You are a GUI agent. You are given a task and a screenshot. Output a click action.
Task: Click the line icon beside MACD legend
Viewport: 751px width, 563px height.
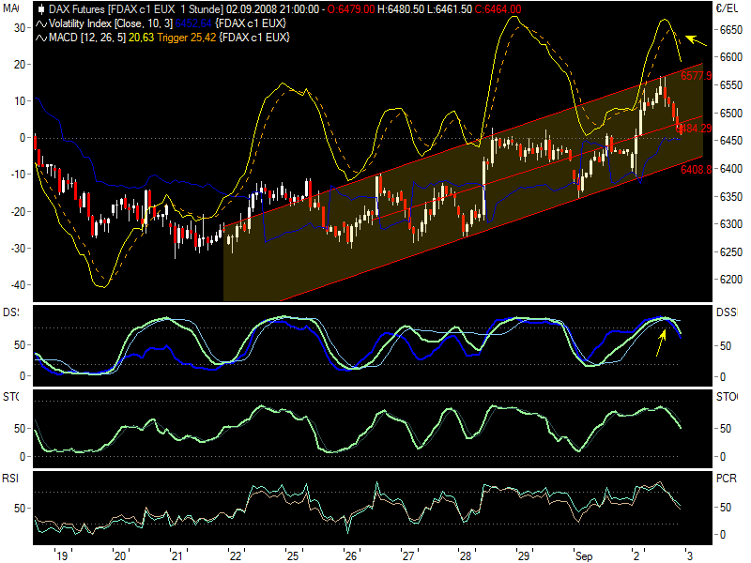41,38
